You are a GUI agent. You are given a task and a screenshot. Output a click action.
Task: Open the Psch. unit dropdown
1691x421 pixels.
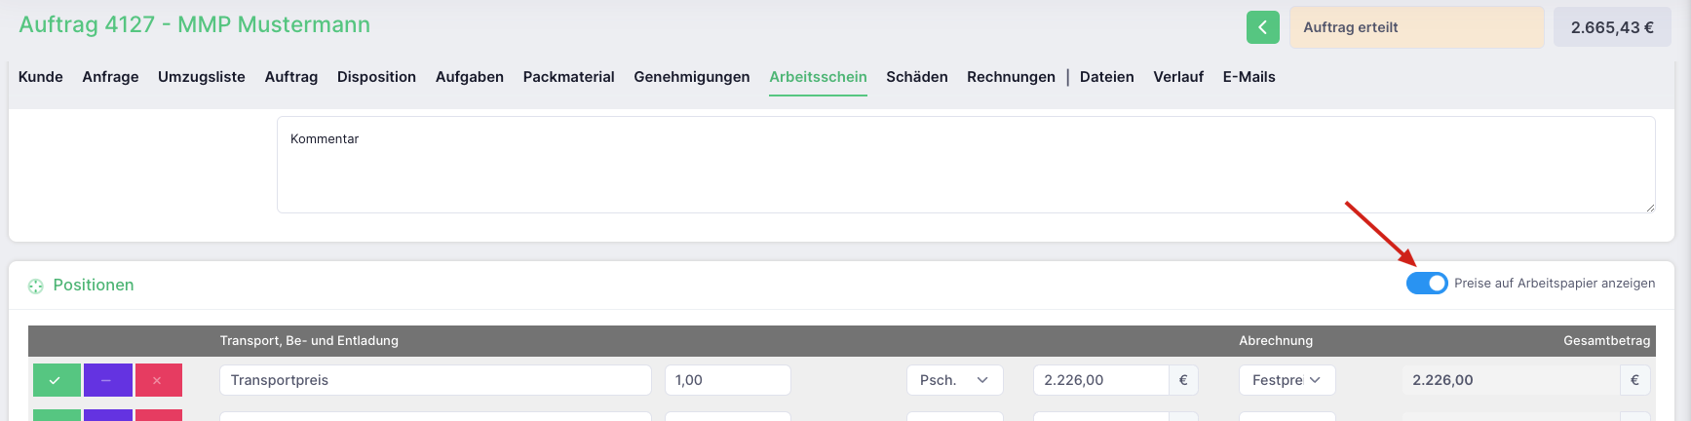click(954, 380)
